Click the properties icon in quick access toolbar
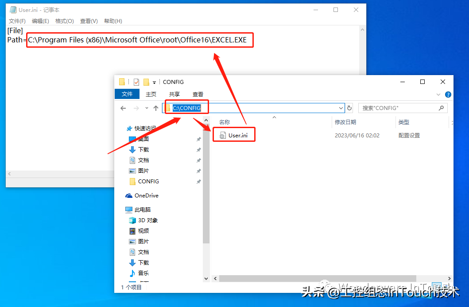The image size is (469, 307). 136,82
